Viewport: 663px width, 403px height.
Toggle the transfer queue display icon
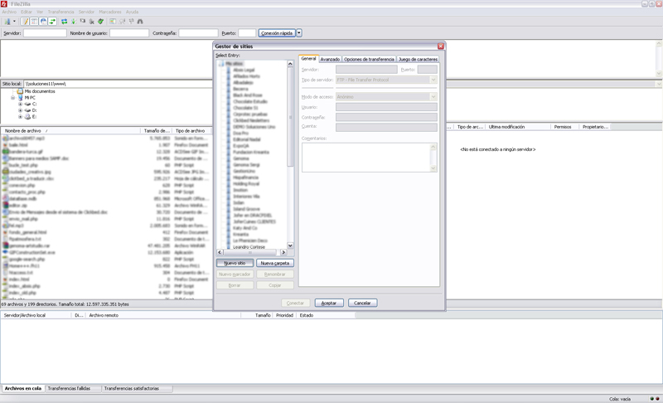tap(52, 21)
